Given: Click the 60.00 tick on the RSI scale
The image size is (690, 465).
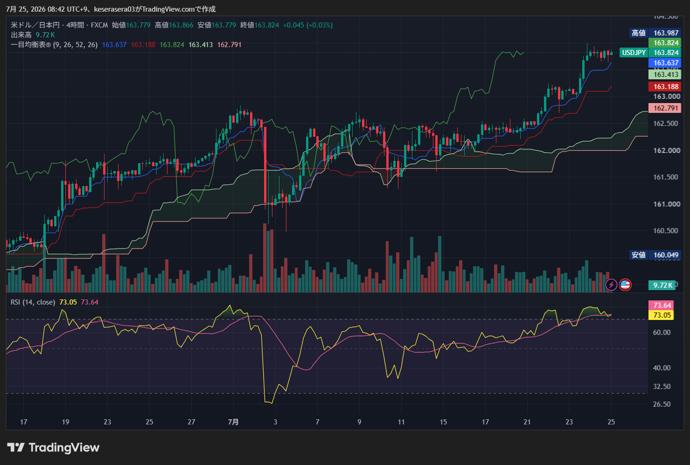Looking at the screenshot, I should [662, 332].
